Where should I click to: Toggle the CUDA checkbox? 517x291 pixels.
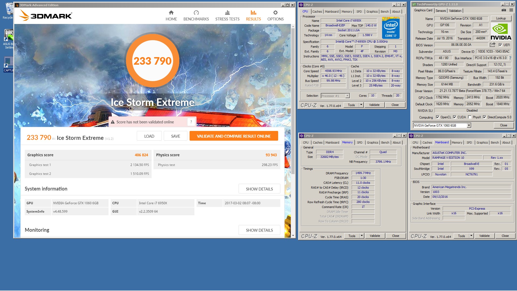click(455, 117)
